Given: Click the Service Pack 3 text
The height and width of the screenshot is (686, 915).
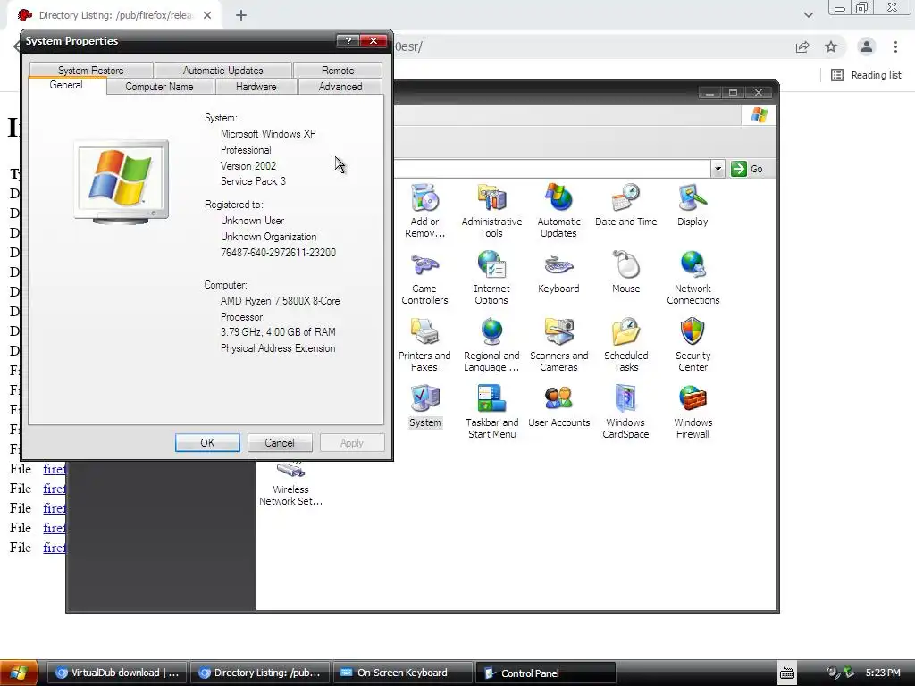Looking at the screenshot, I should [253, 181].
